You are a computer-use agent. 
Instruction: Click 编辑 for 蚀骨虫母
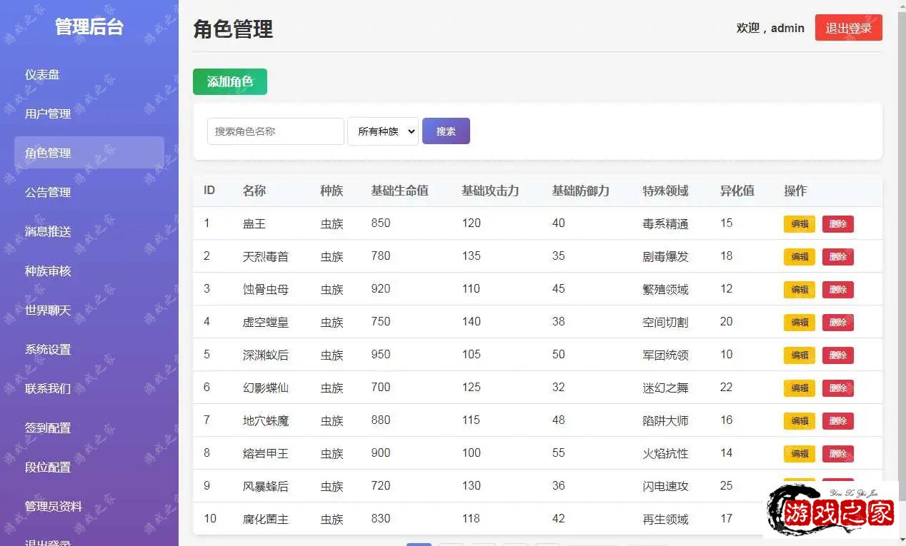(799, 290)
